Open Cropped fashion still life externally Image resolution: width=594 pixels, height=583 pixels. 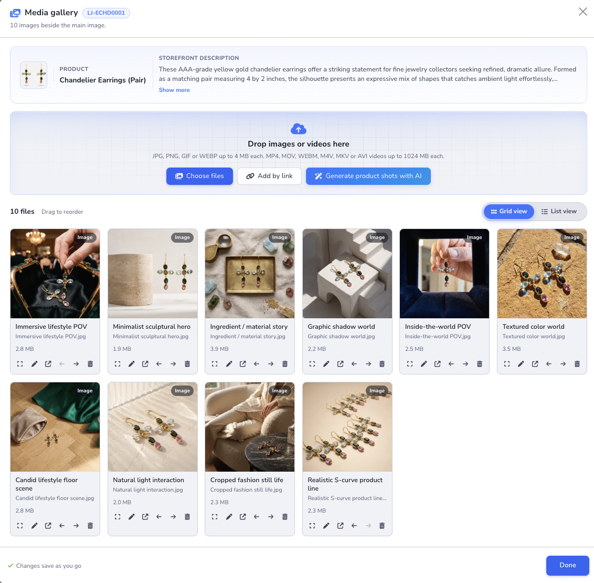243,517
